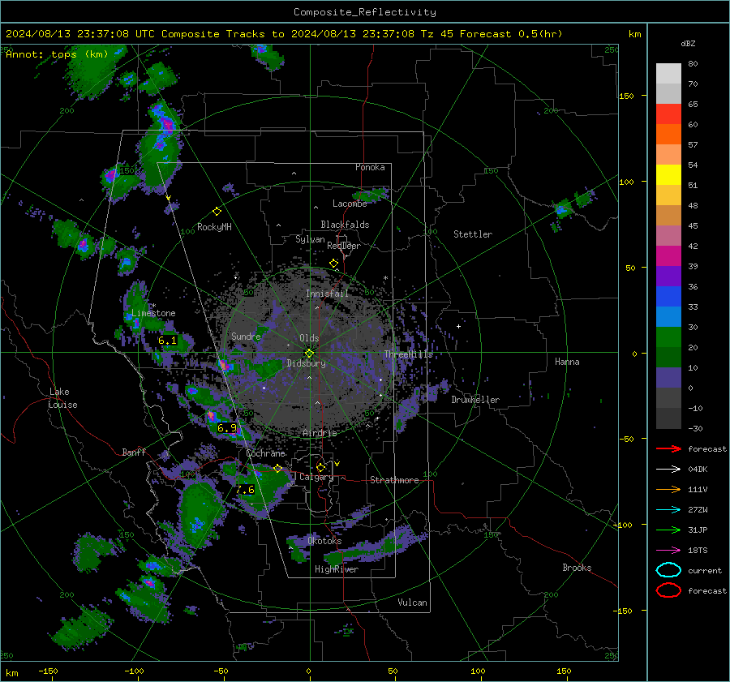This screenshot has width=730, height=682.
Task: Click the white 04DK arrow in legend
Action: (668, 470)
